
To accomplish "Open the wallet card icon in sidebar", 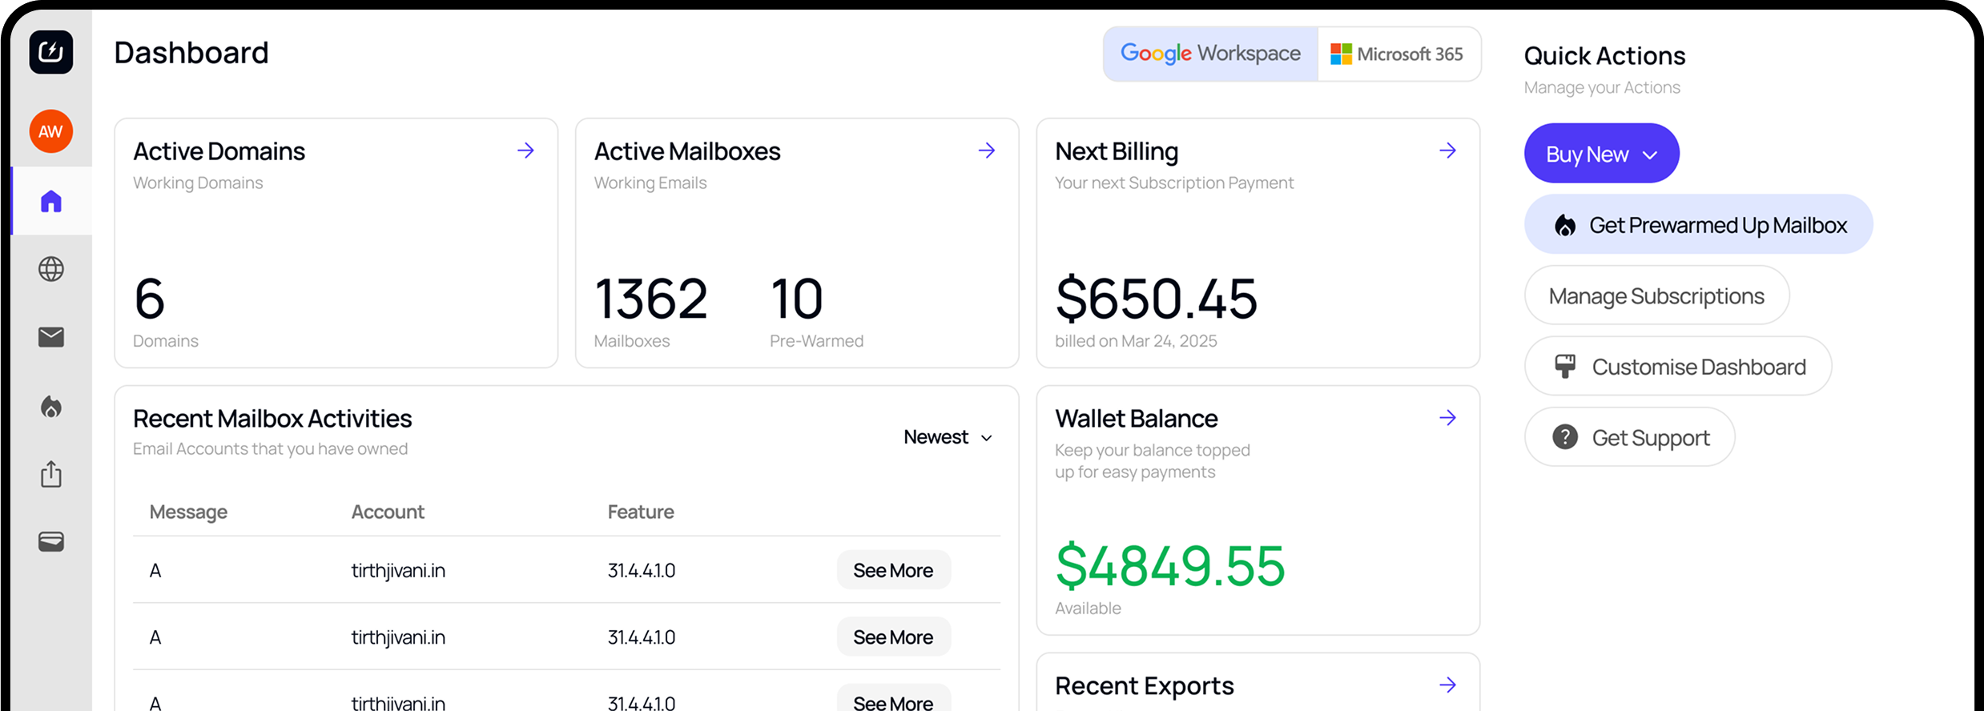I will (51, 542).
